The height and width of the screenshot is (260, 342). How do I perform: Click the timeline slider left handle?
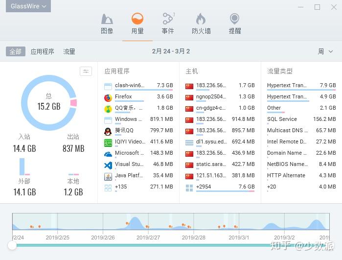point(12,245)
